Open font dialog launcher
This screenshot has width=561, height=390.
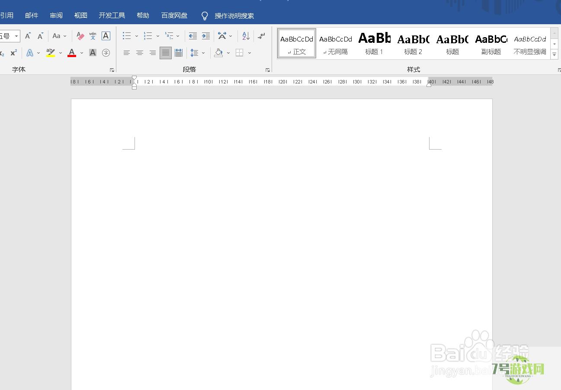pyautogui.click(x=112, y=70)
